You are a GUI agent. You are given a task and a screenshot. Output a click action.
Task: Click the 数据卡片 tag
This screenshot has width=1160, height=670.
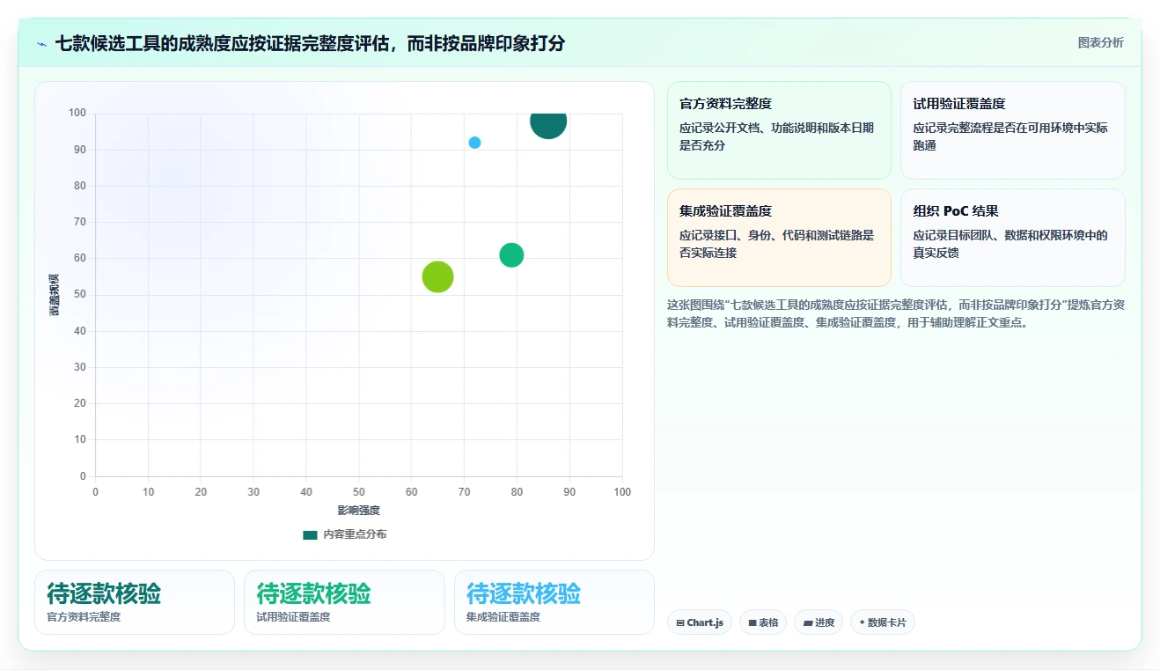(883, 622)
